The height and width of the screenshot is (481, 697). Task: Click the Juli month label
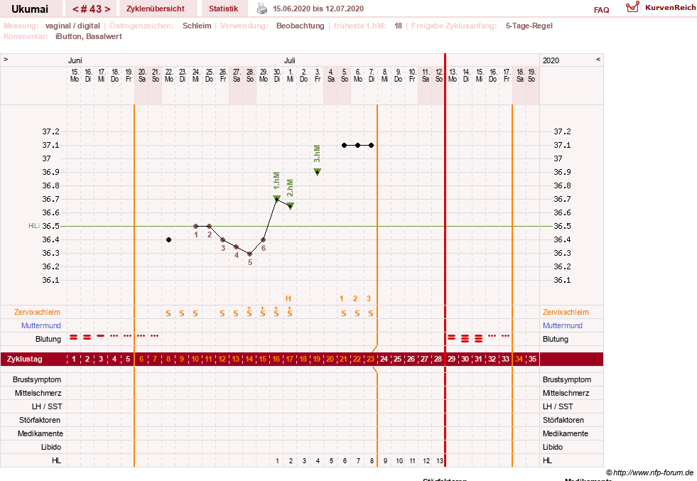coord(289,60)
